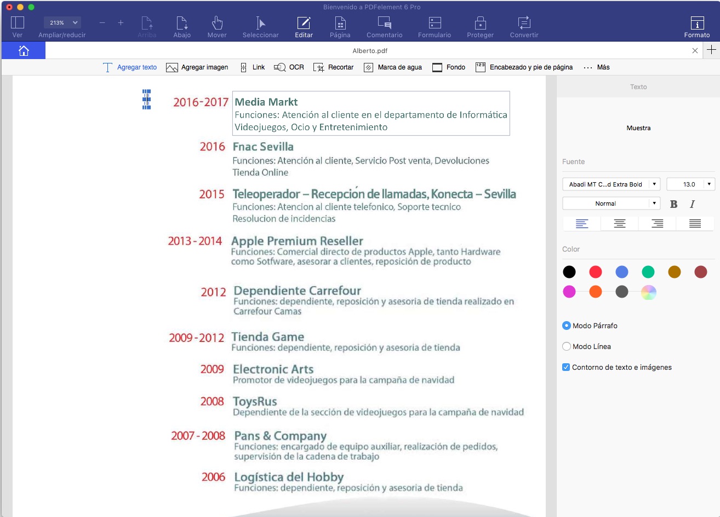Pick the orange color swatch

point(596,292)
